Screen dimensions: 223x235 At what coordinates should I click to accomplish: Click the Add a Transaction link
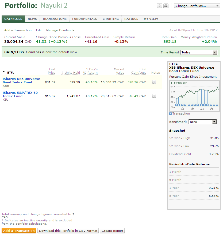coord(18,30)
